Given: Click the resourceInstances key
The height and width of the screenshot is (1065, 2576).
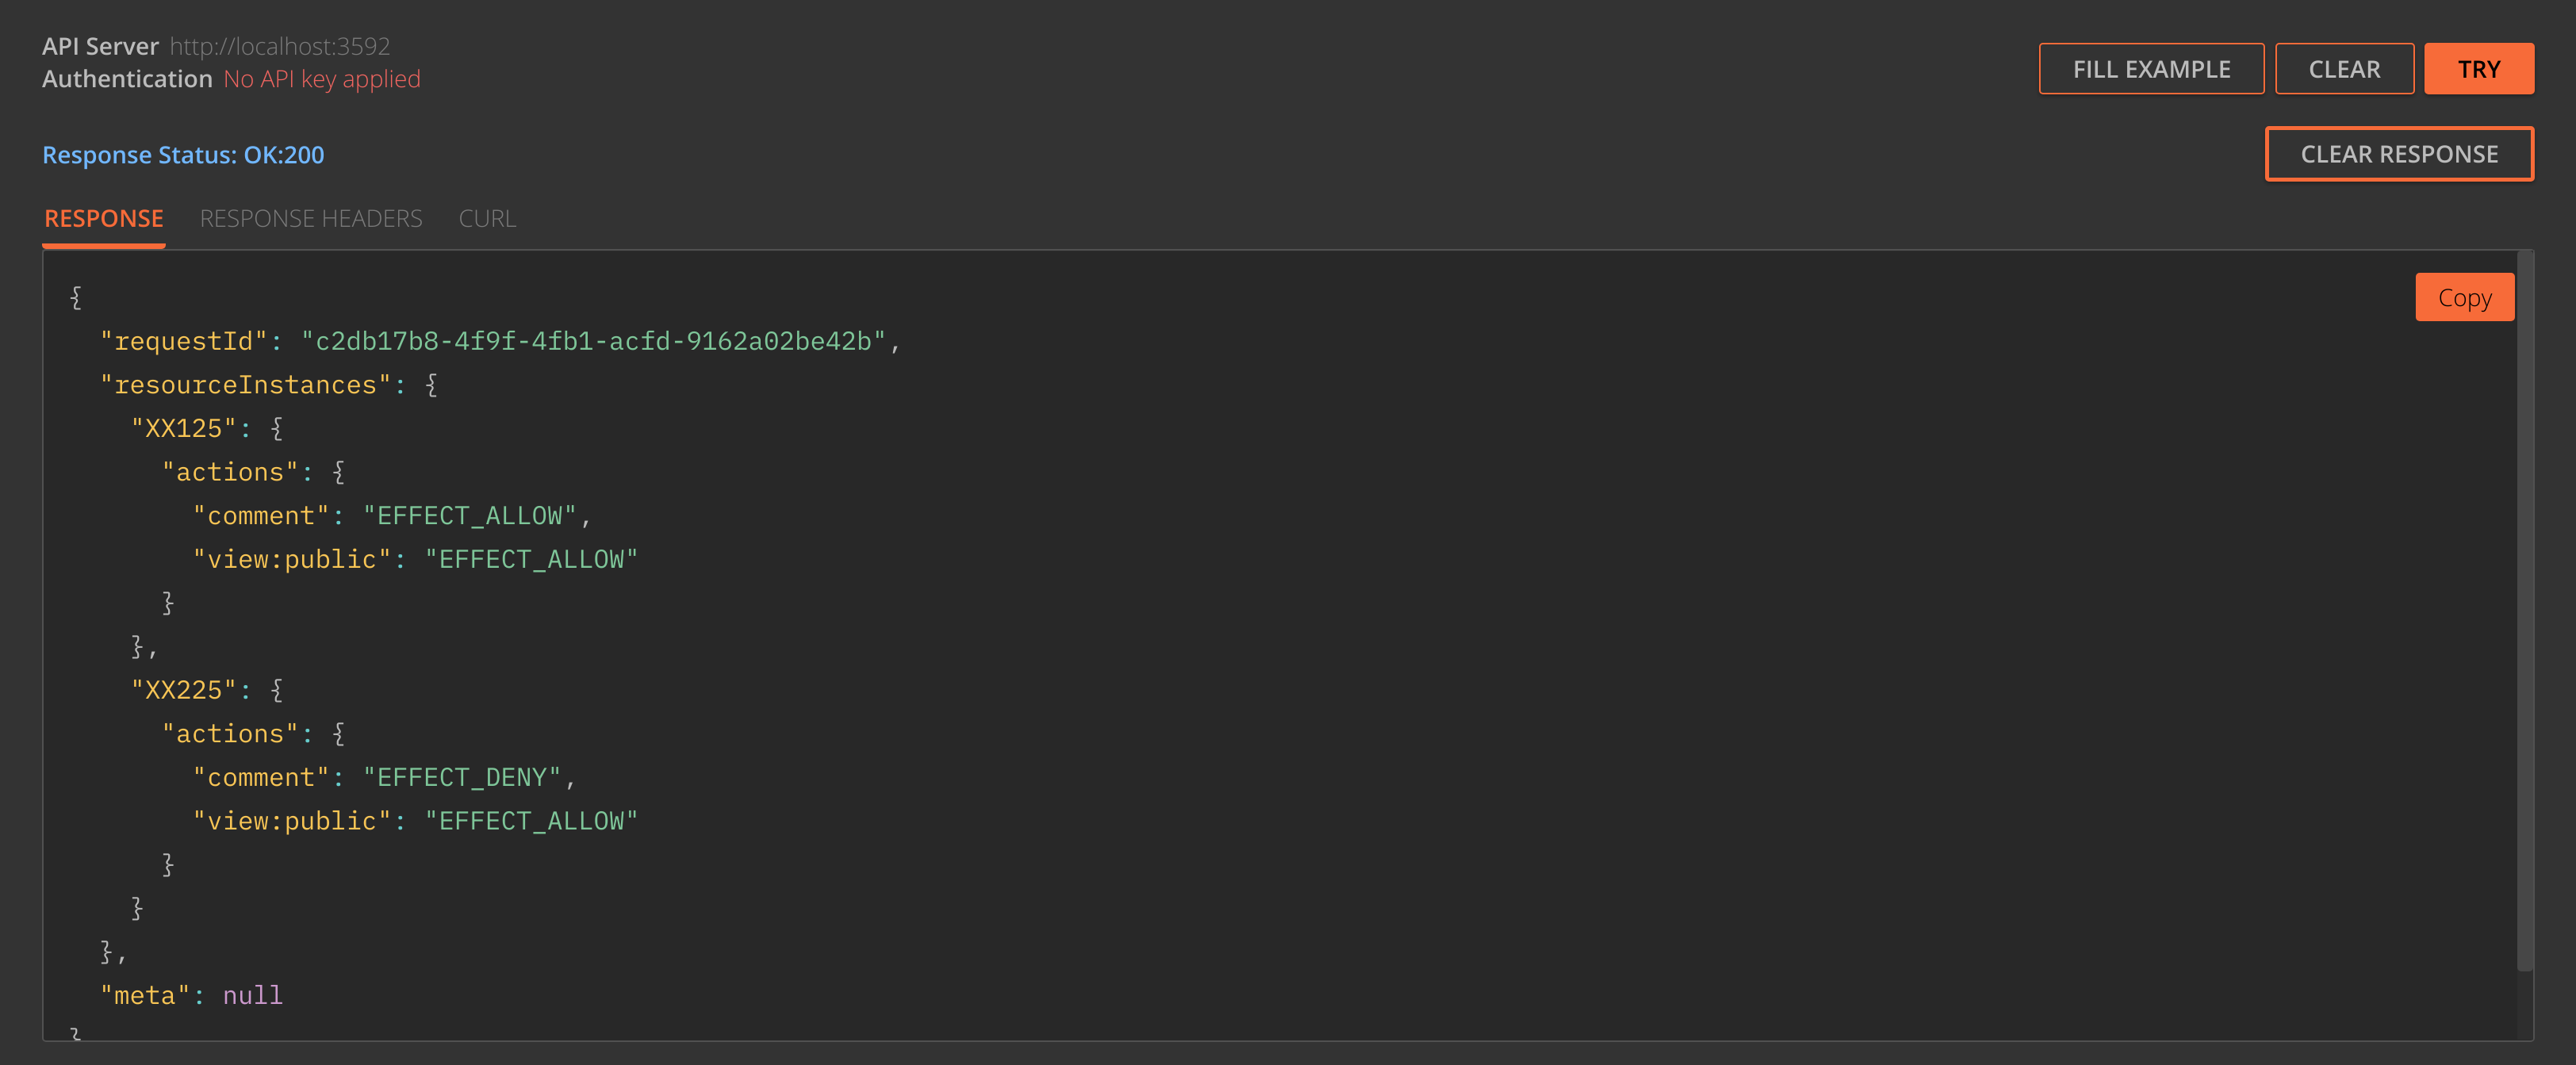Looking at the screenshot, I should coord(246,385).
